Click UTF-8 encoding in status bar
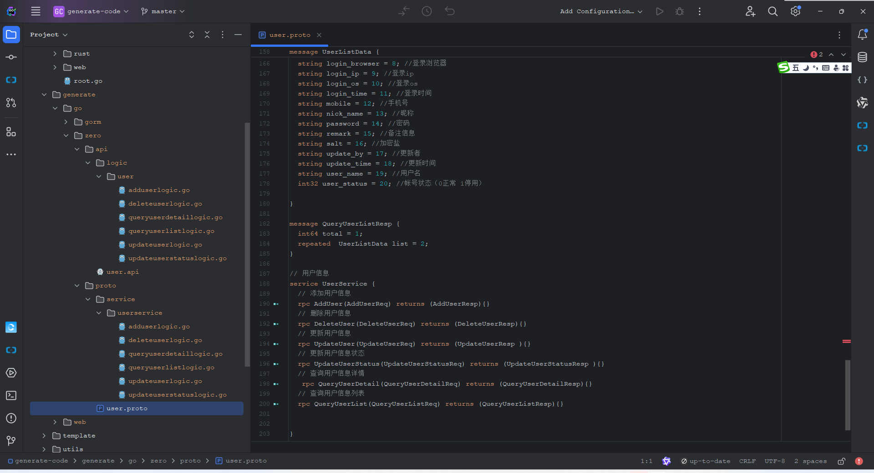The image size is (874, 473). click(775, 461)
